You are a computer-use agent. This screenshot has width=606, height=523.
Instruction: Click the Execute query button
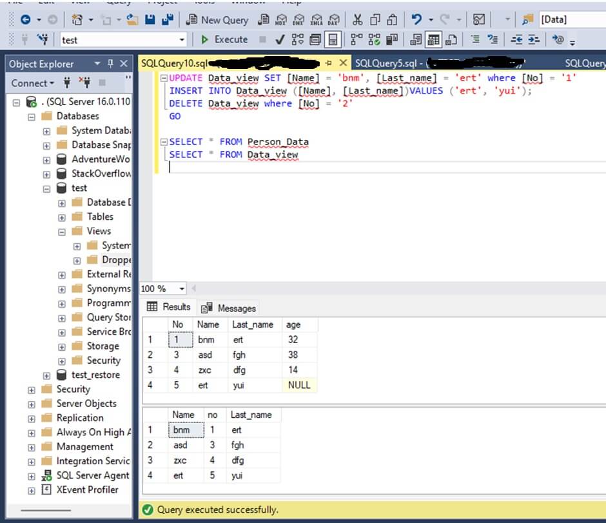pyautogui.click(x=224, y=39)
